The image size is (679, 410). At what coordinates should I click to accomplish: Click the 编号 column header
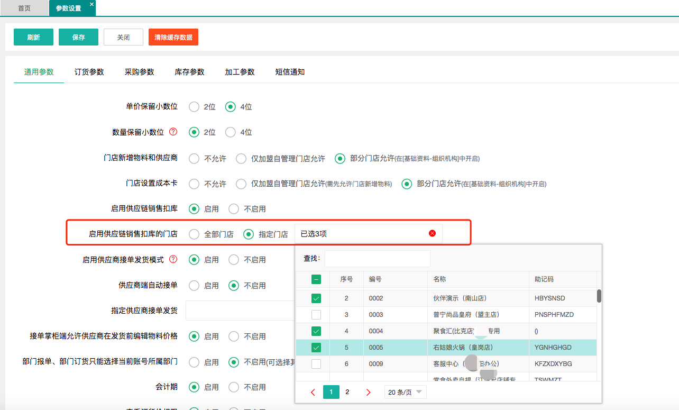(x=396, y=279)
